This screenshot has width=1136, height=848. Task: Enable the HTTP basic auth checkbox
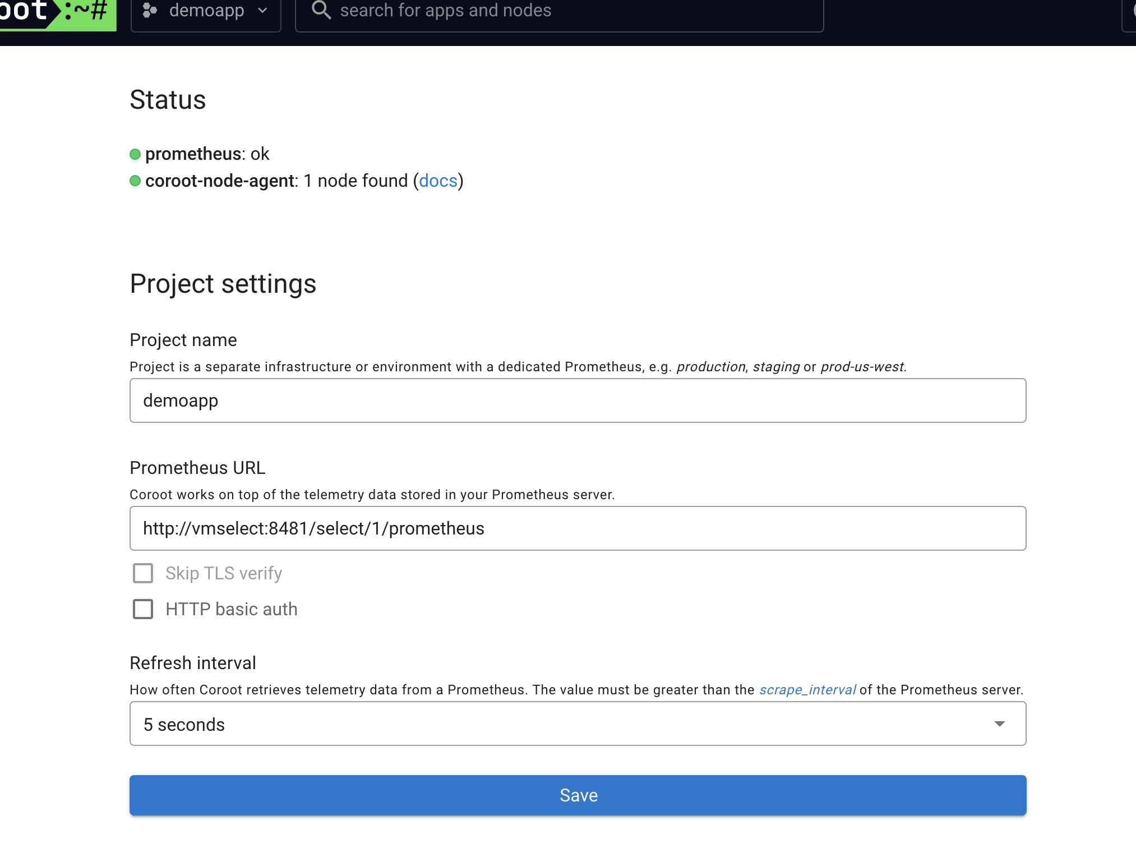click(x=143, y=609)
